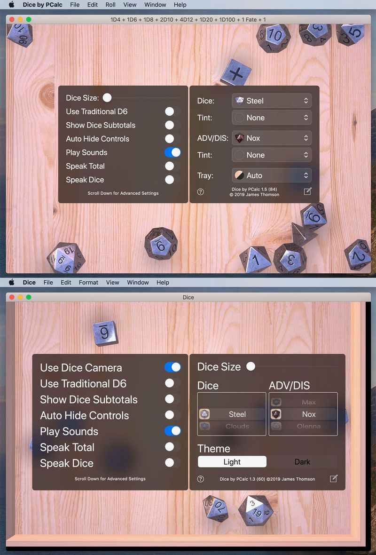
Task: Click the help question mark in version 1.3 panel
Action: click(201, 479)
